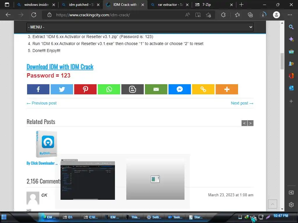Switch to windows insider tab
The height and width of the screenshot is (223, 298).
click(x=36, y=5)
